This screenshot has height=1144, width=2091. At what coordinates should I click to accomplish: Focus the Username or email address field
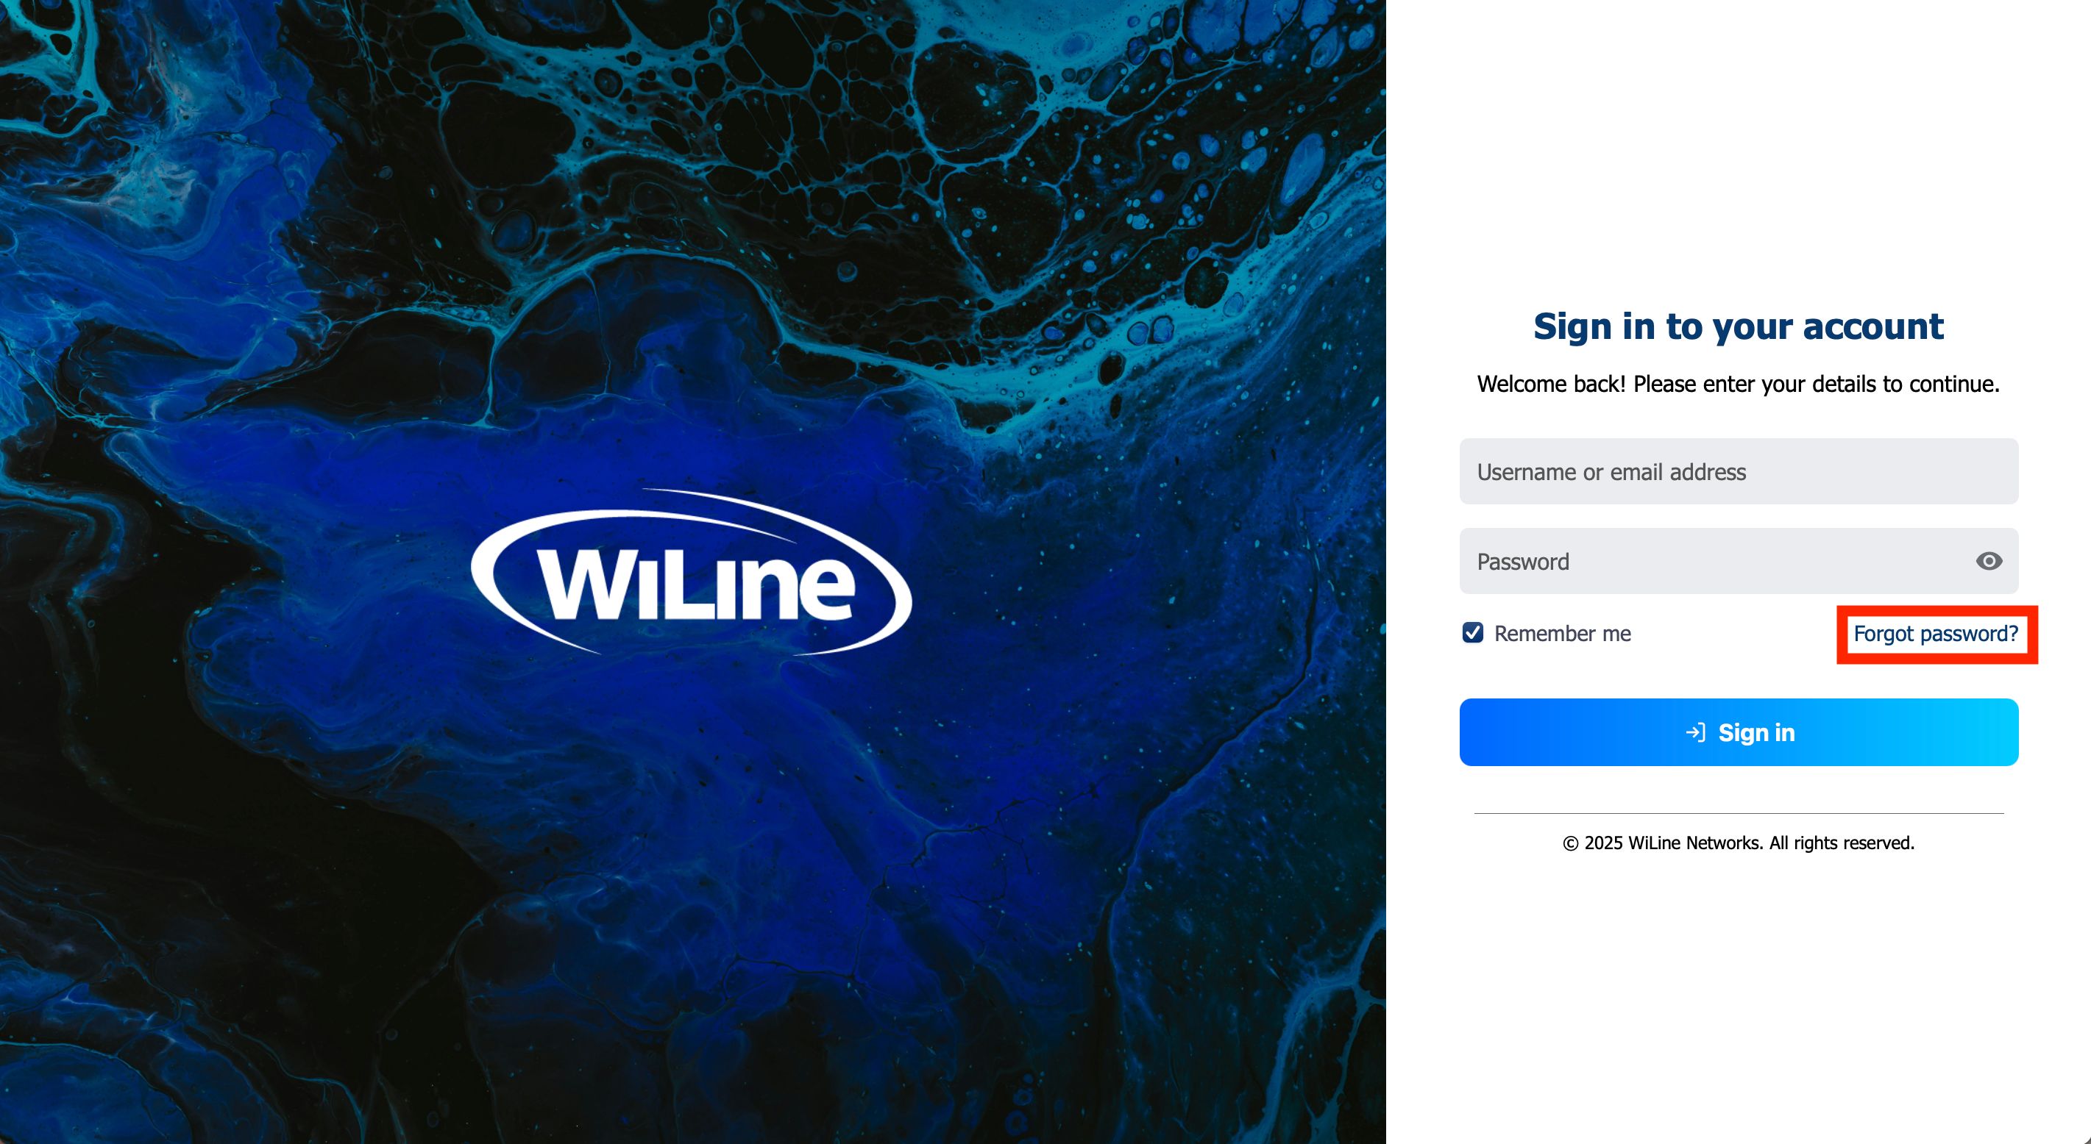point(1739,471)
